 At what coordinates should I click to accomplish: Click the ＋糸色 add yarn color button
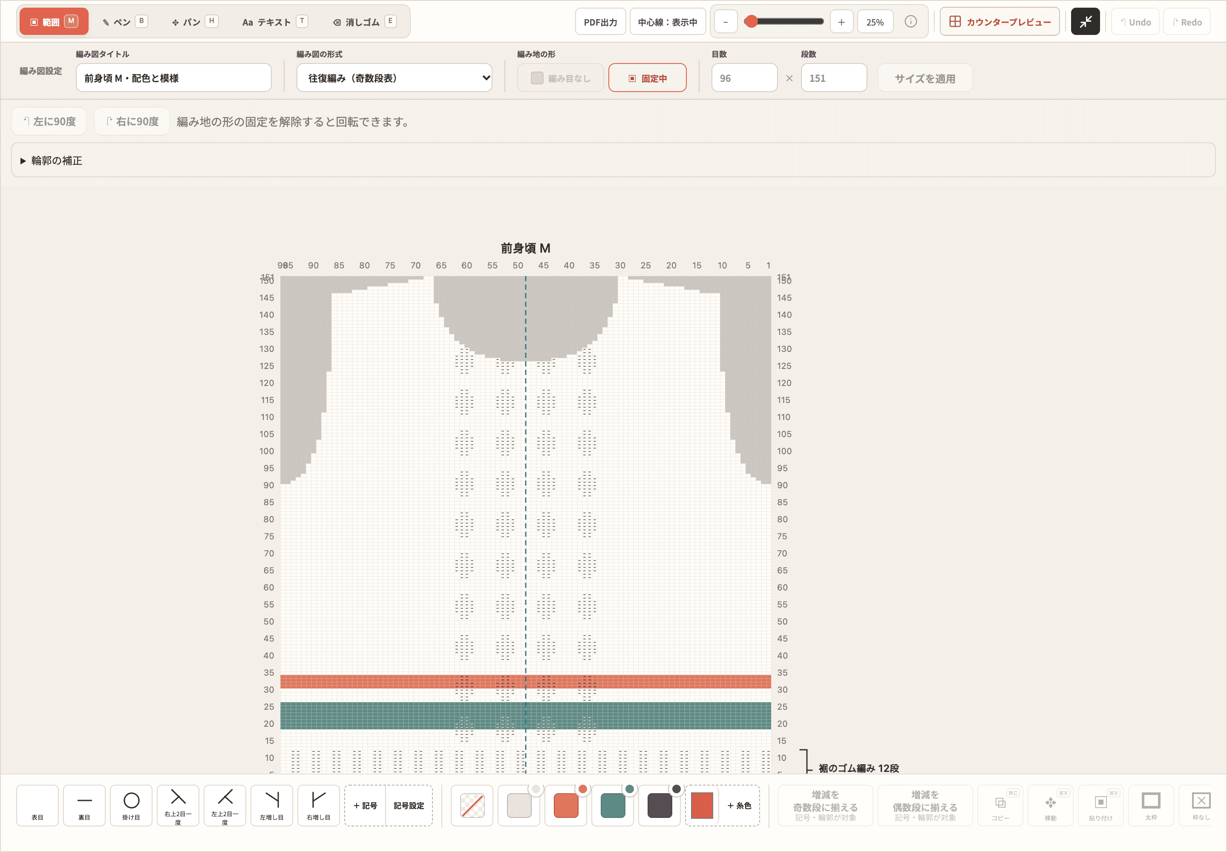pyautogui.click(x=740, y=806)
